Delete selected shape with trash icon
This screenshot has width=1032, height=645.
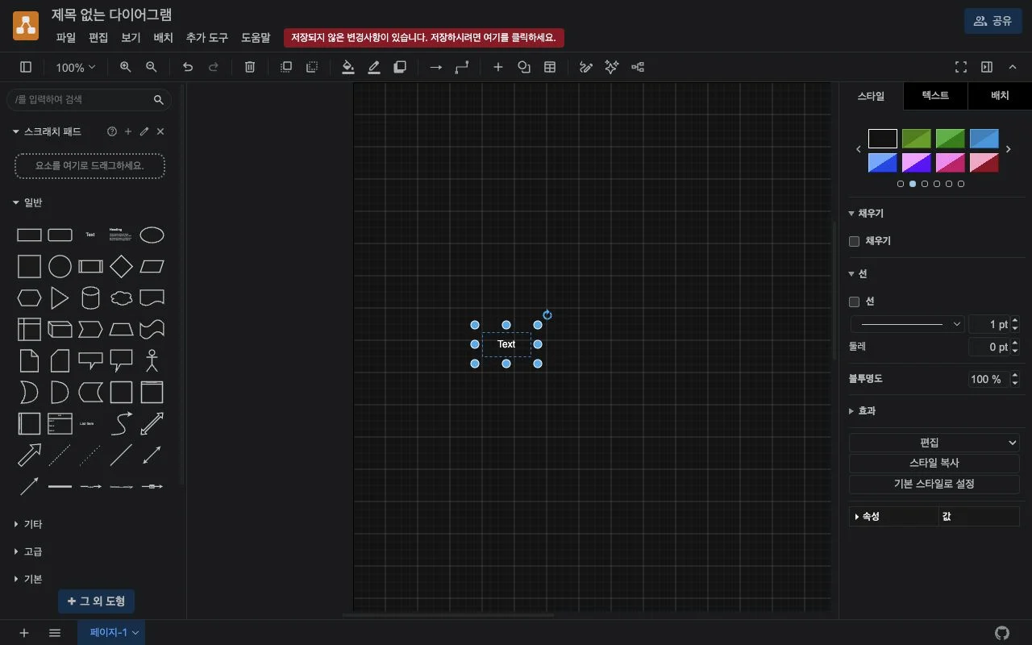[x=250, y=68]
